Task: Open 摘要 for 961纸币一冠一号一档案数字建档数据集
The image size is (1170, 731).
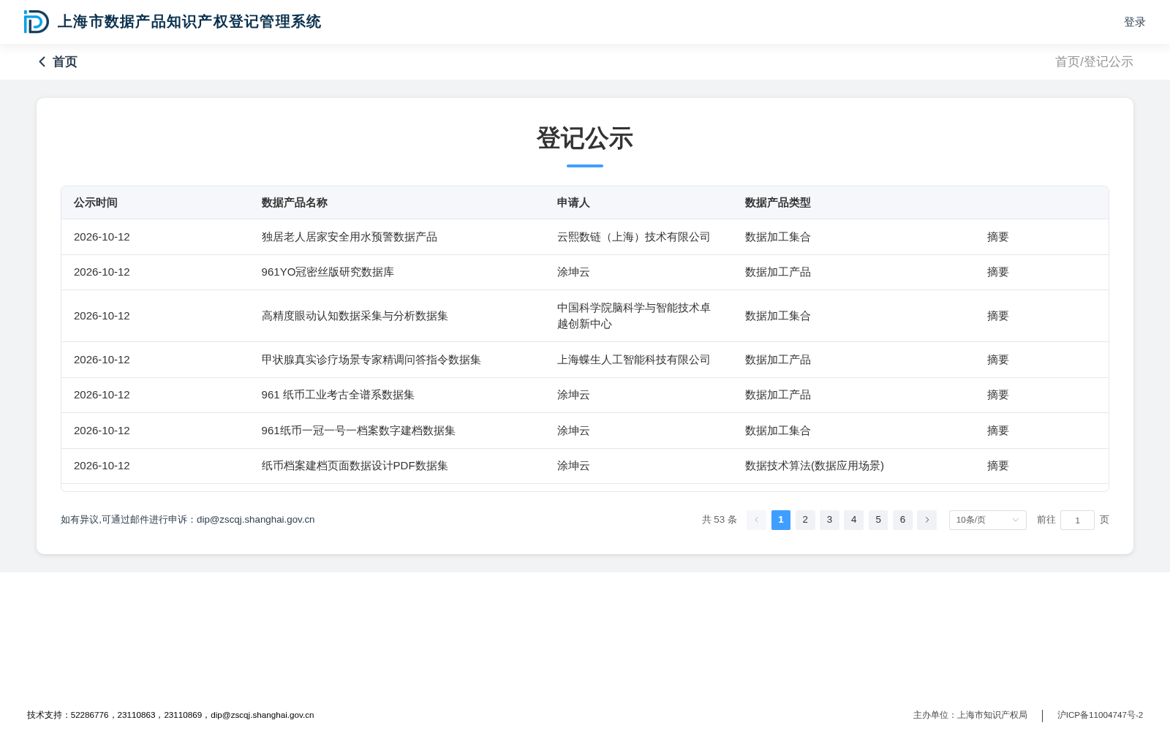Action: tap(997, 431)
